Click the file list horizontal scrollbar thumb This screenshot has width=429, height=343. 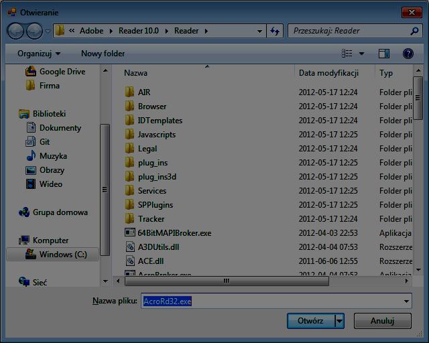point(227,281)
